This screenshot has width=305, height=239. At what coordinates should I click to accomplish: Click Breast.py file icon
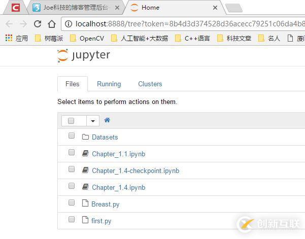pos(85,203)
